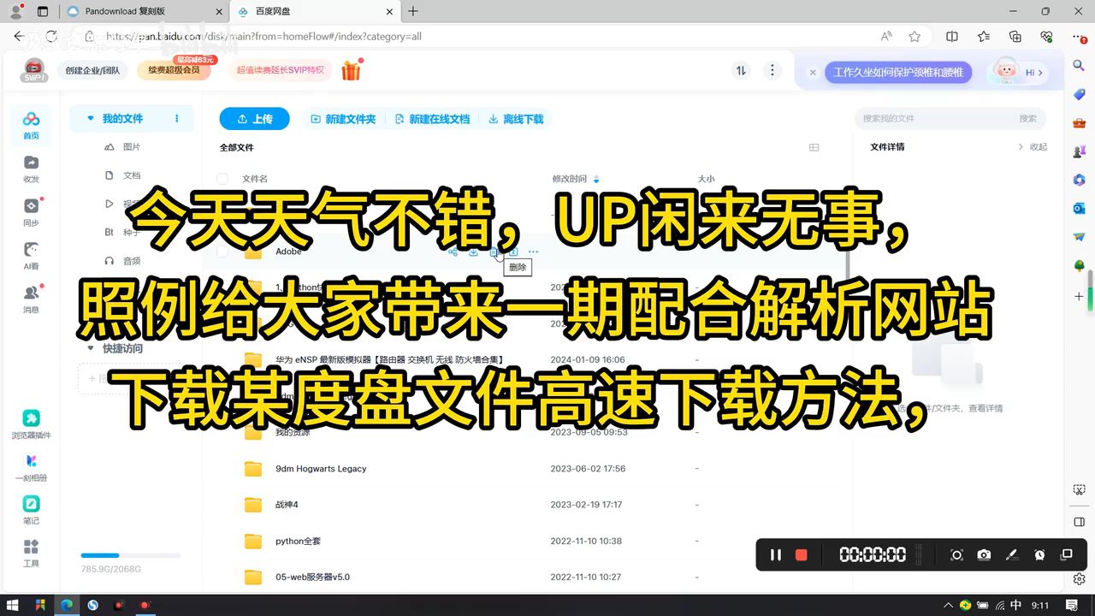
Task: Click 新建文件夹 new folder button
Action: pos(343,119)
